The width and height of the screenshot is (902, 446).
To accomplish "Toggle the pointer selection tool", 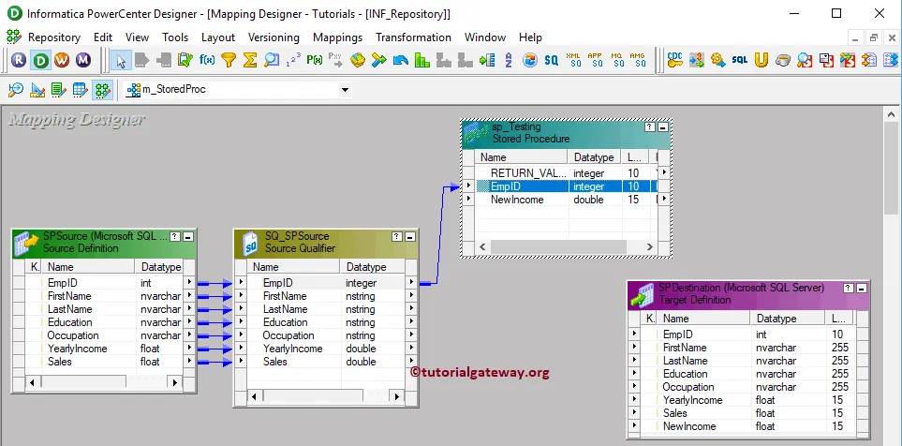I will pyautogui.click(x=120, y=60).
